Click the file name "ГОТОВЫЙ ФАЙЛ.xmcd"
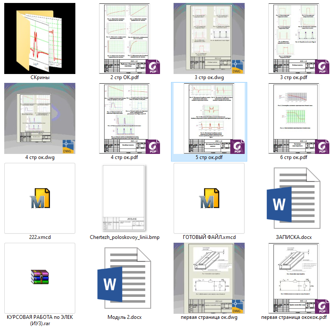The width and height of the screenshot is (334, 329). point(209,237)
